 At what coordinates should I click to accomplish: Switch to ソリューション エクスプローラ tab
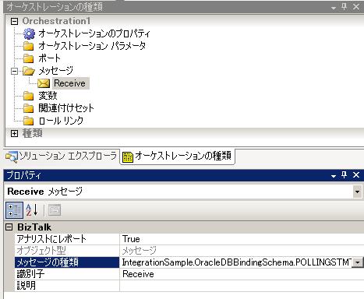click(x=62, y=156)
